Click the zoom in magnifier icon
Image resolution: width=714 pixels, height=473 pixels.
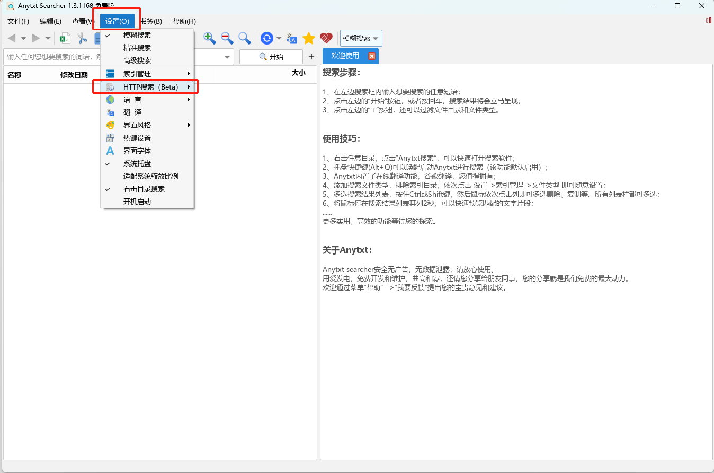(x=210, y=38)
